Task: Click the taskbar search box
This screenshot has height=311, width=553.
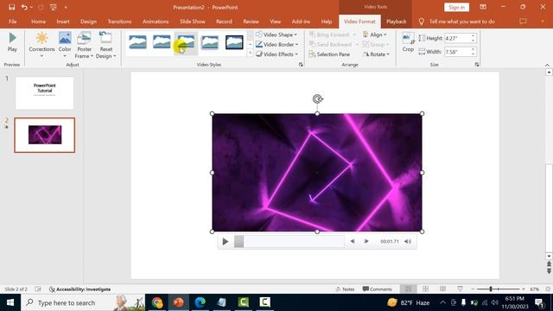Action: point(83,302)
